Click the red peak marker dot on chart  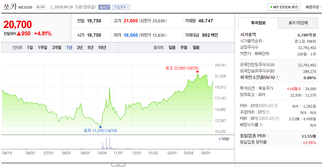(x=197, y=72)
